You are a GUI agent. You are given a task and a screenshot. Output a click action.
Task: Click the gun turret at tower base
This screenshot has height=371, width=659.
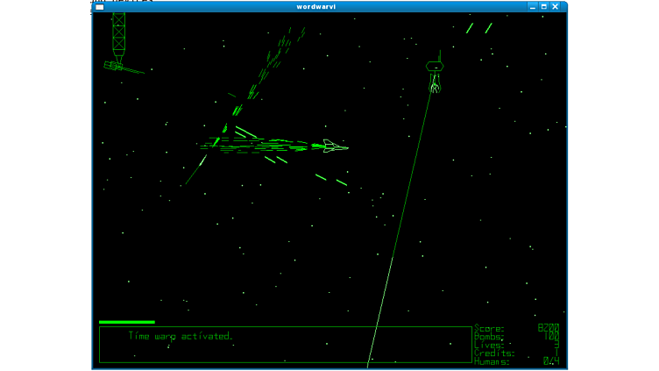click(114, 66)
